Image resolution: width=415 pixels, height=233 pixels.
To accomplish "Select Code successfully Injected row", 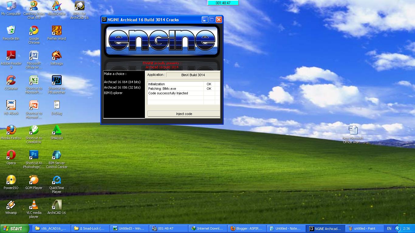I will pos(183,93).
